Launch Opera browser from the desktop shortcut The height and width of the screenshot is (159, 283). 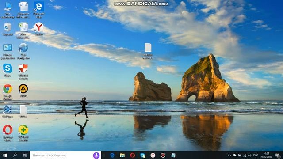(8, 133)
